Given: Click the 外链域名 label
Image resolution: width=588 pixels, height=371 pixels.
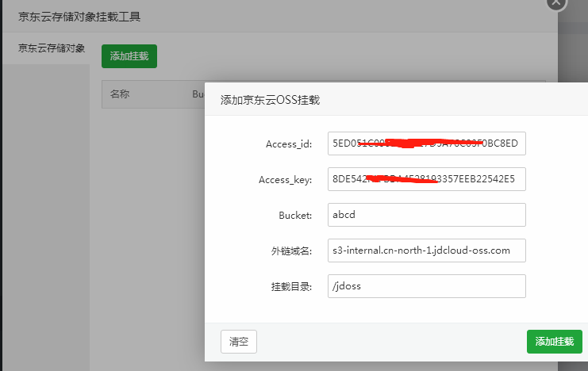Looking at the screenshot, I should [x=291, y=251].
